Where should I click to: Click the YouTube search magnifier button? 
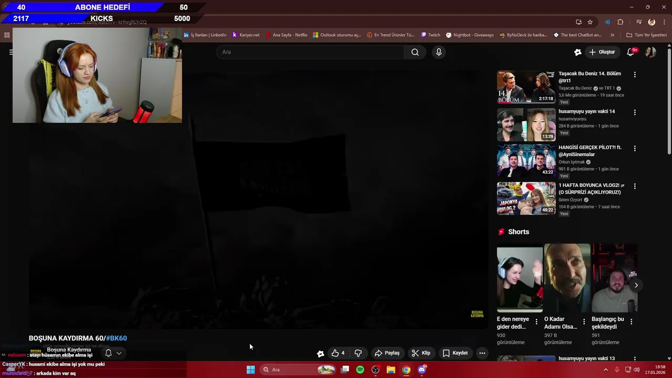(x=415, y=52)
